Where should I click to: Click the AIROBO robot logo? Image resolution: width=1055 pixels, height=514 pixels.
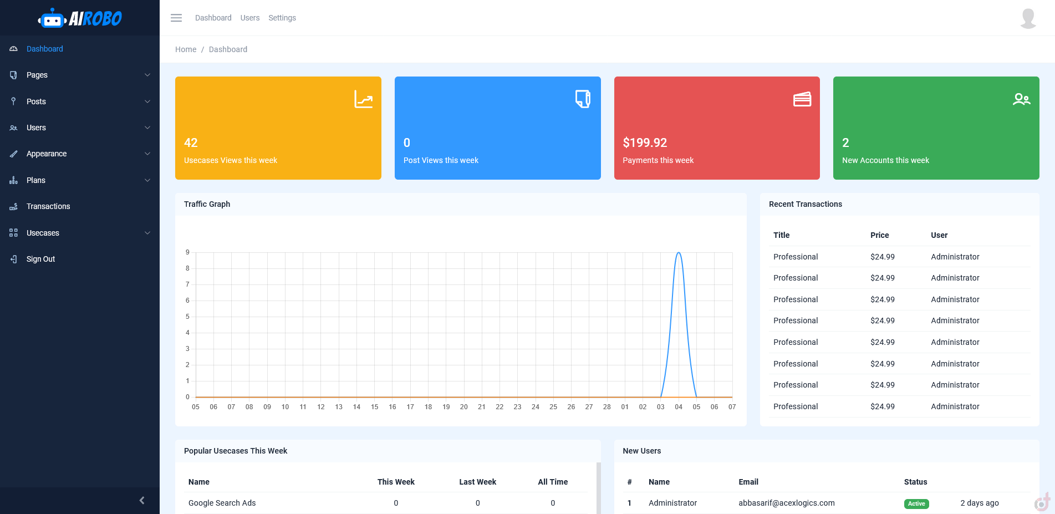point(80,19)
